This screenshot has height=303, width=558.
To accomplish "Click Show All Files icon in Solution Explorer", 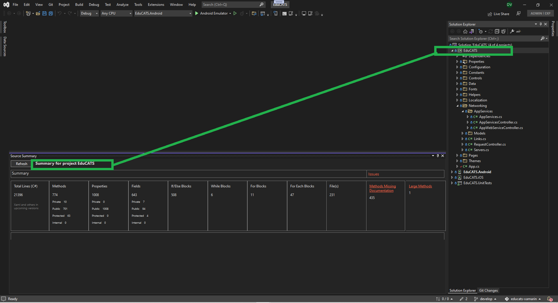I will [x=503, y=31].
